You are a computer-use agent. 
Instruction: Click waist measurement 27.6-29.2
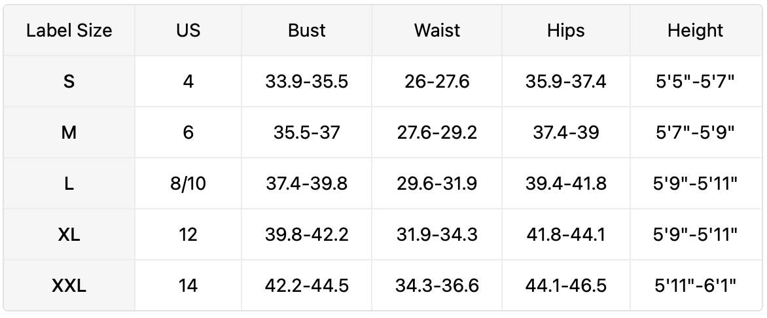(437, 133)
